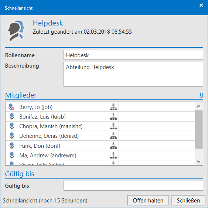Click the Helpdesk role avatar icon
This screenshot has width=208, height=208.
coord(16,31)
